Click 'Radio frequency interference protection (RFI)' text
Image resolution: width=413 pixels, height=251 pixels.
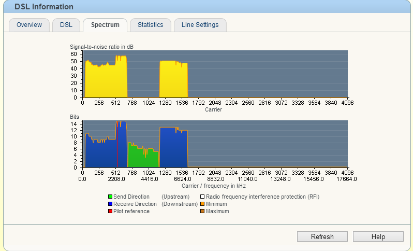tap(262, 197)
